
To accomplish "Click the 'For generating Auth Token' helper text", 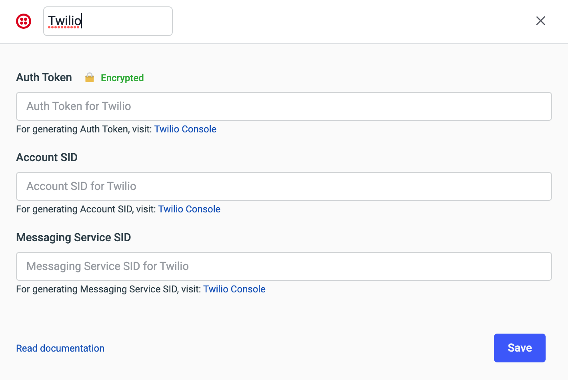I will [x=84, y=129].
